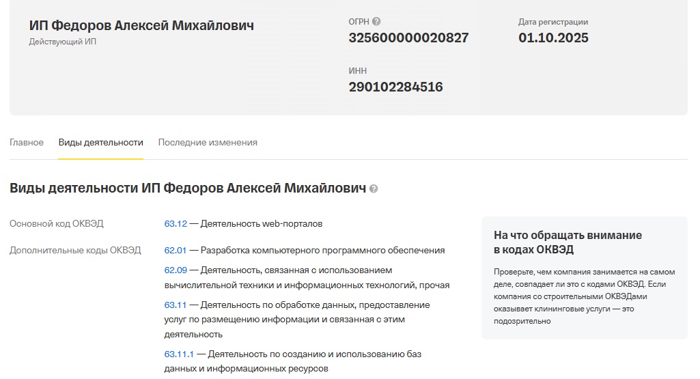Viewport: 700px width, 379px height.
Task: Open the Последние изменения tab
Action: 208,143
